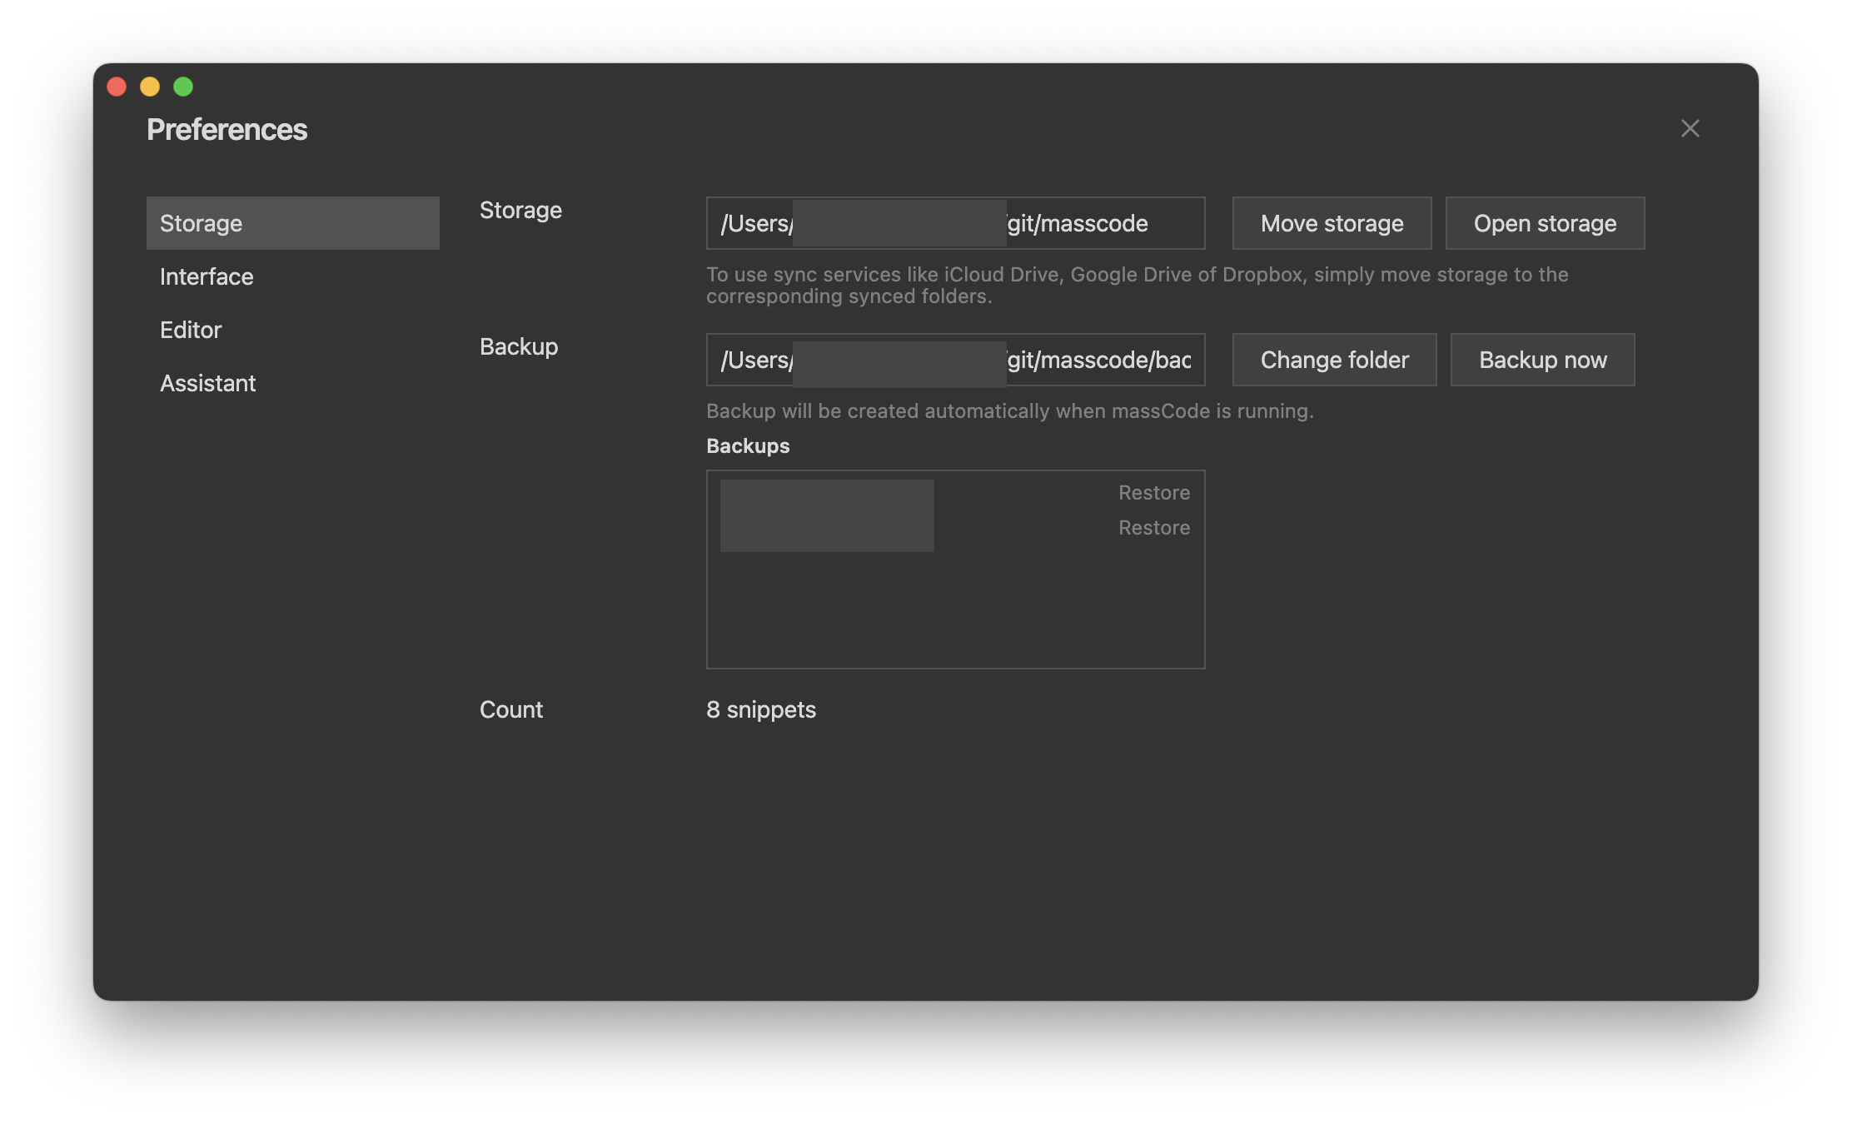This screenshot has width=1852, height=1124.
Task: Open the Interface preferences section
Action: tap(207, 276)
